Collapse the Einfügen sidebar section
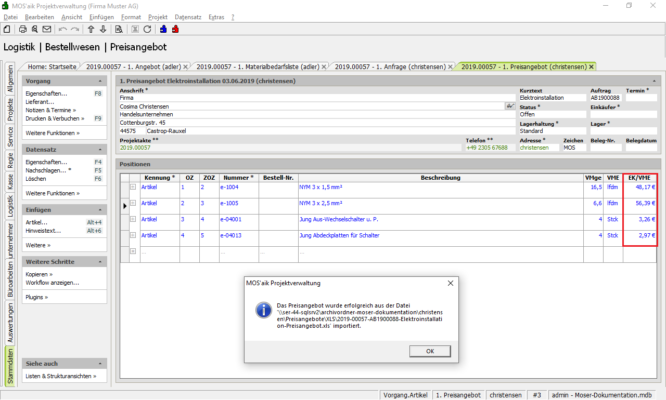The width and height of the screenshot is (666, 400). 100,210
